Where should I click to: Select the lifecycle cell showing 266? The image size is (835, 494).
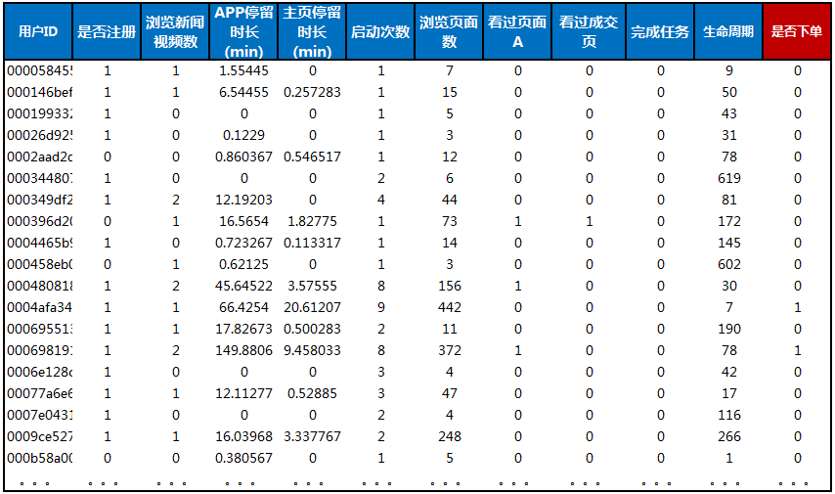coord(728,436)
